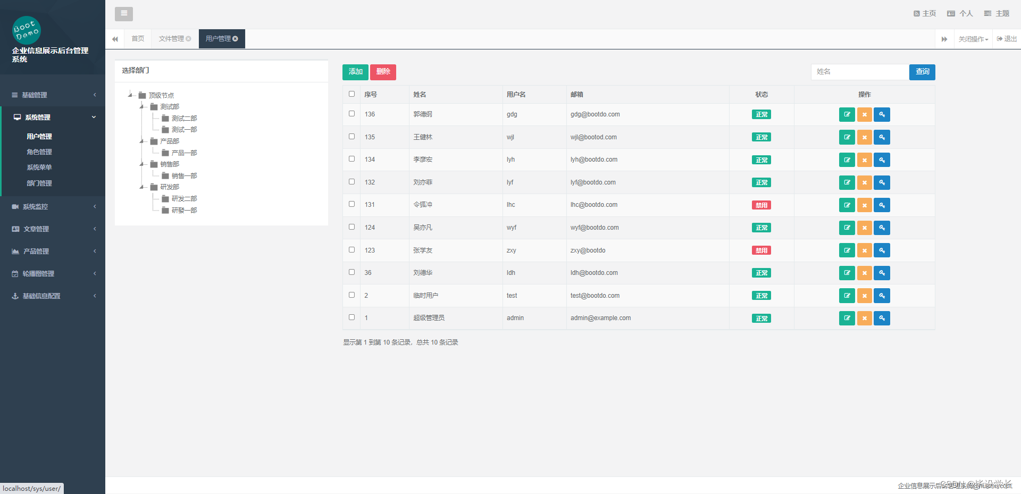Click 退出 logout link

coord(1007,39)
